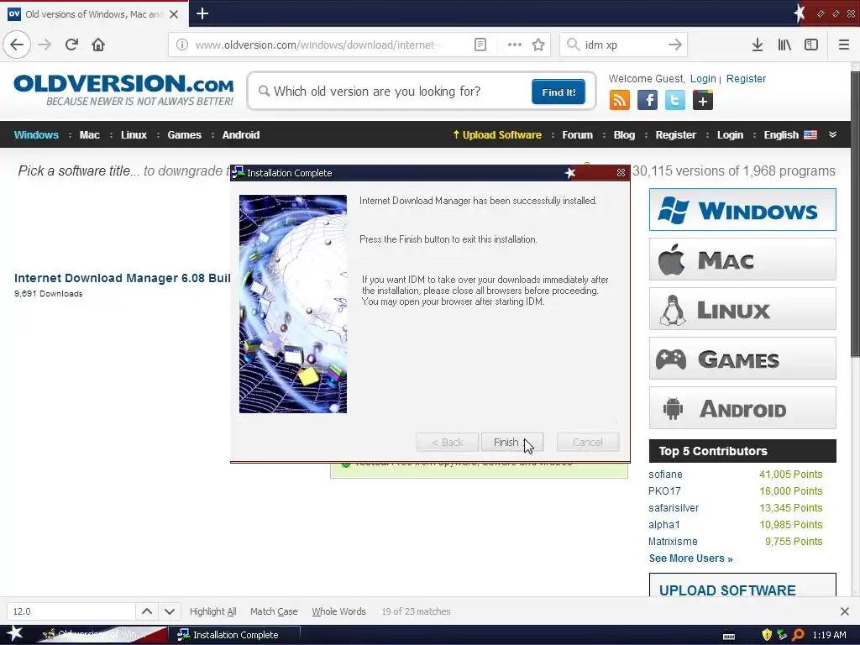Select Mac in the site navigation
The image size is (860, 645).
[x=89, y=135]
